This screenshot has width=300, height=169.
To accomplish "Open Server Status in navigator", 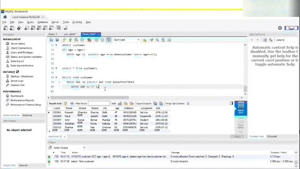I will [18, 44].
